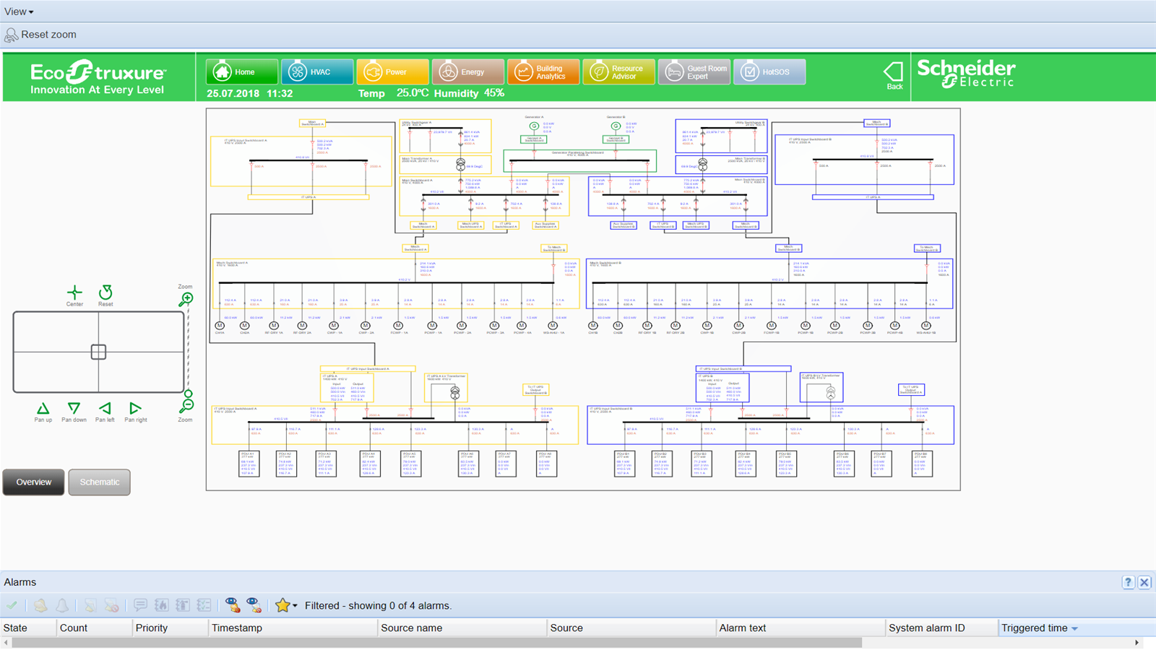Open the HVAC navigation tab
Image resolution: width=1156 pixels, height=650 pixels.
[317, 72]
